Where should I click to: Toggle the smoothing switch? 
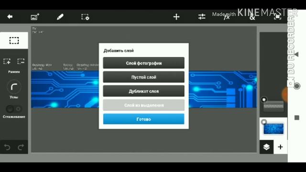coord(14,109)
